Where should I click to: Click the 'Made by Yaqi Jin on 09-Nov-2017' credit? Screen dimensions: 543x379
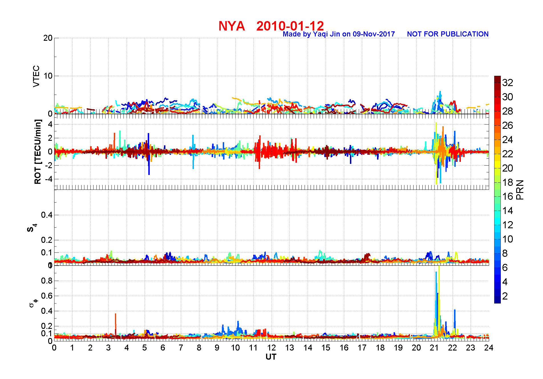(339, 34)
